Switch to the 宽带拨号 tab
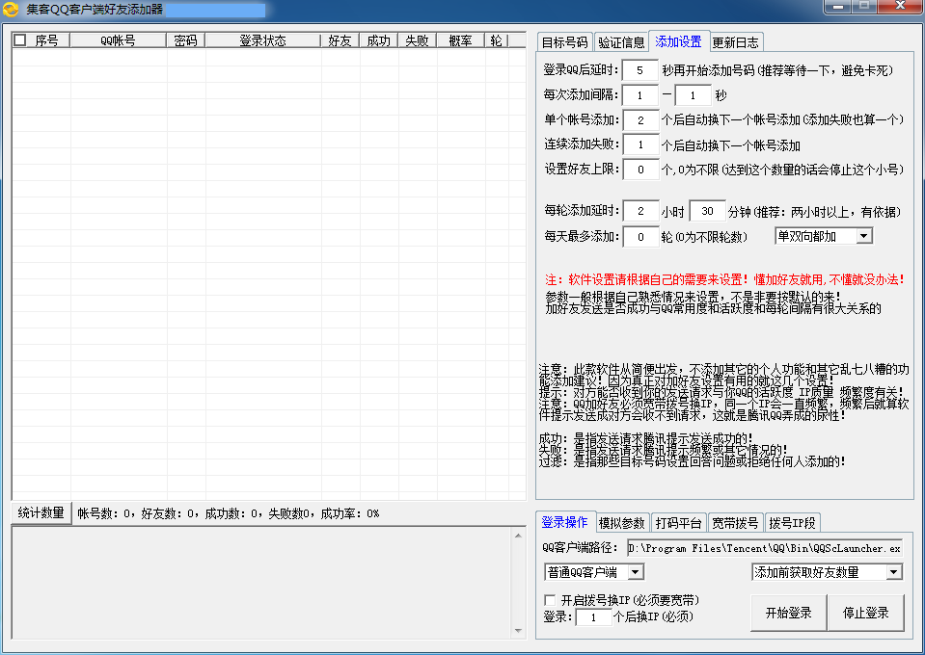The image size is (925, 655). click(x=735, y=523)
